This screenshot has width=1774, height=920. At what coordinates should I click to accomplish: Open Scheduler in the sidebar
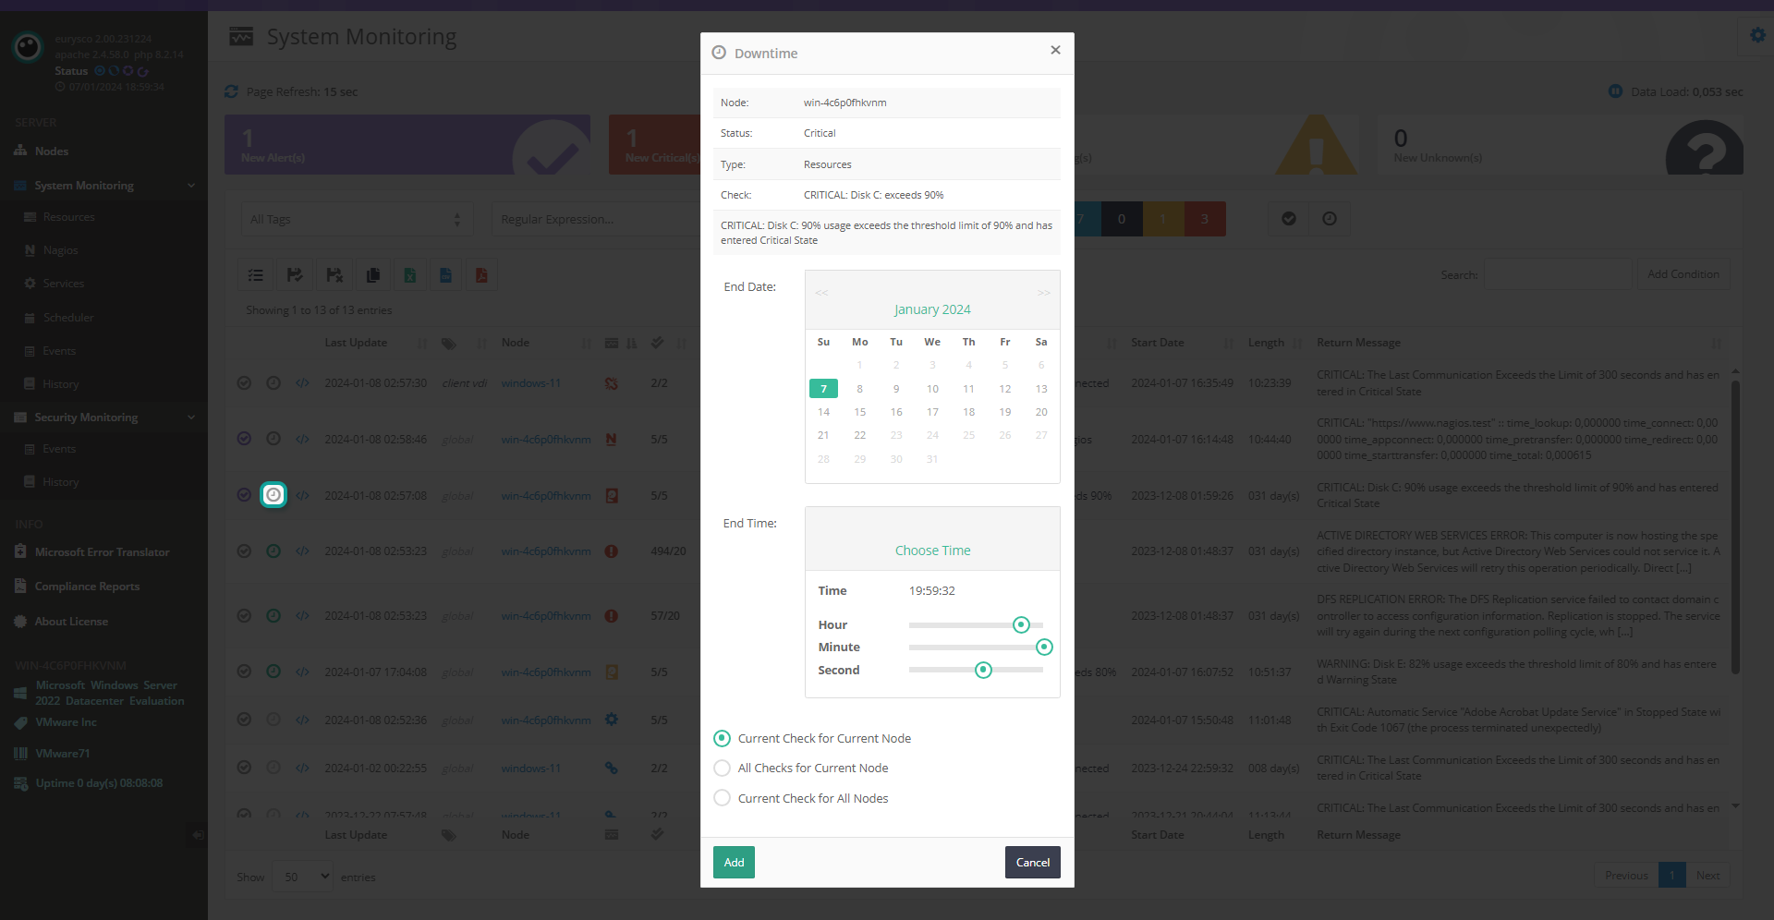point(67,318)
